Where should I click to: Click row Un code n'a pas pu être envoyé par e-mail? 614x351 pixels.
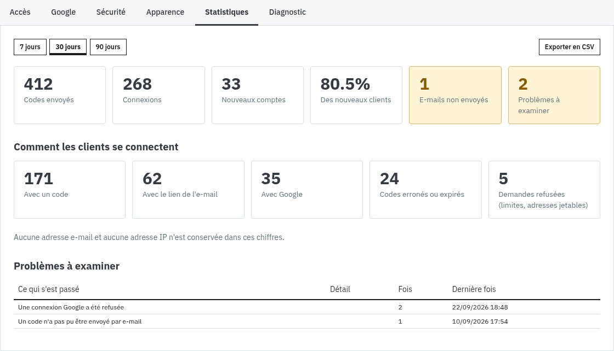[x=307, y=321]
